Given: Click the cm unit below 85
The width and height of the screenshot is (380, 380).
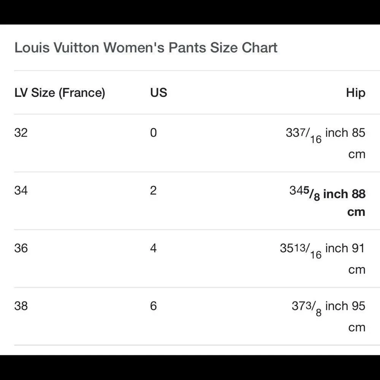Looking at the screenshot, I should [356, 154].
